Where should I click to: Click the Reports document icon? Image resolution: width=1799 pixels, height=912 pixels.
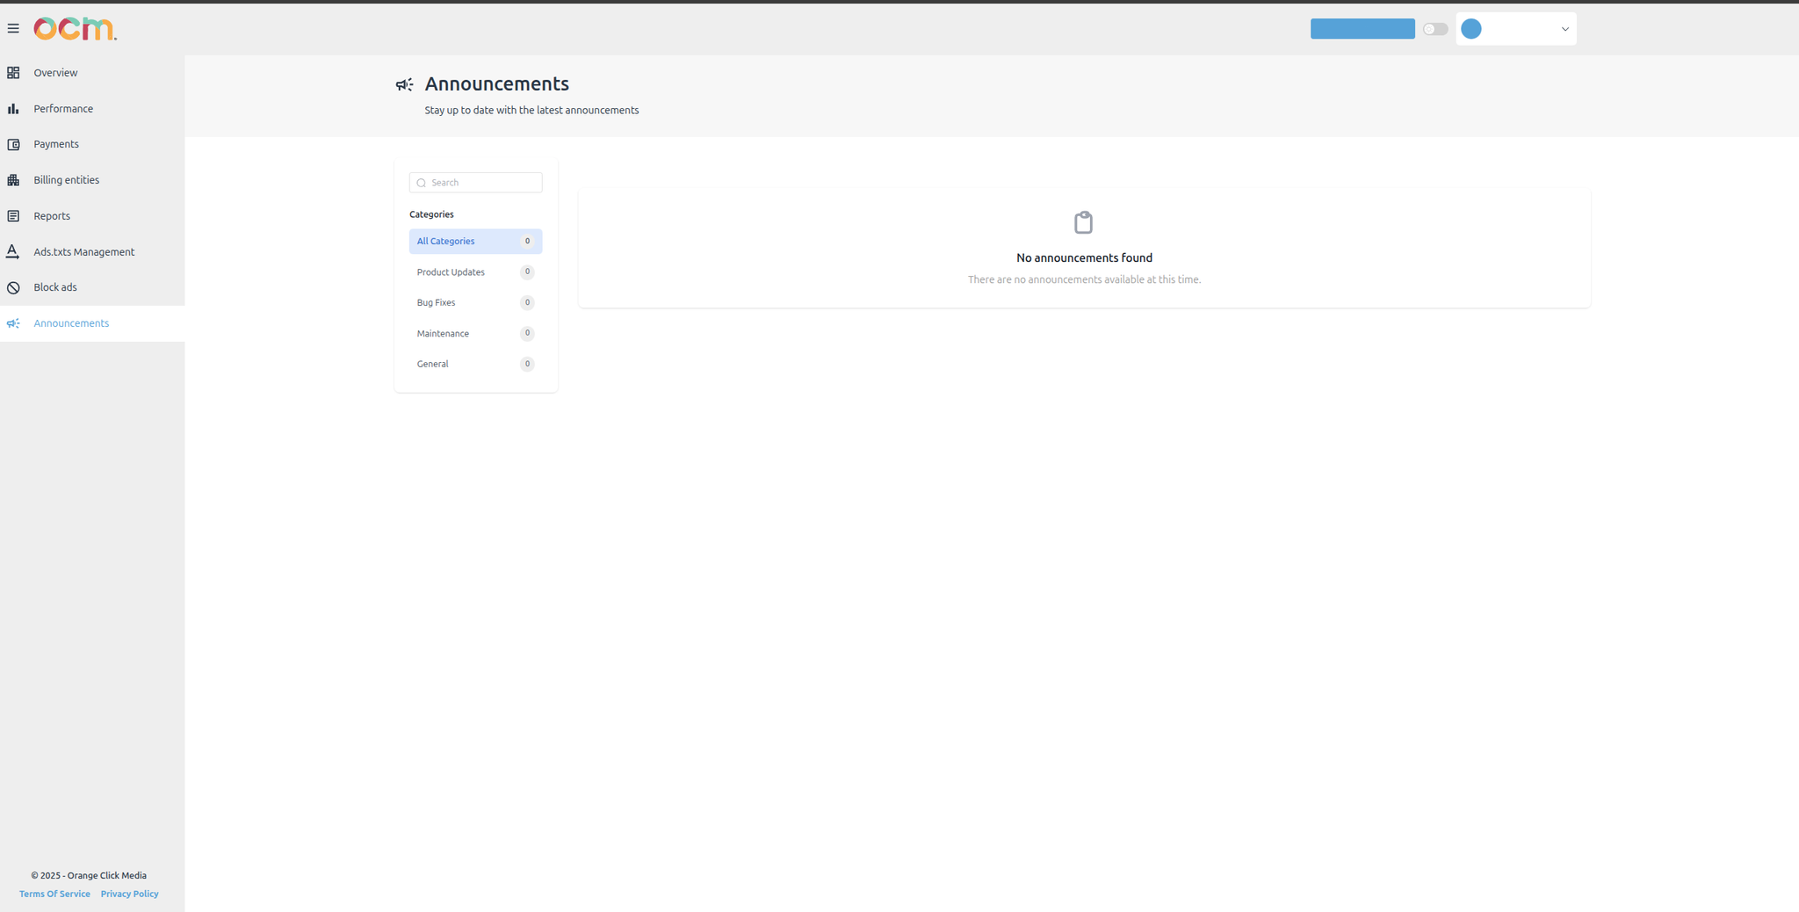tap(13, 216)
